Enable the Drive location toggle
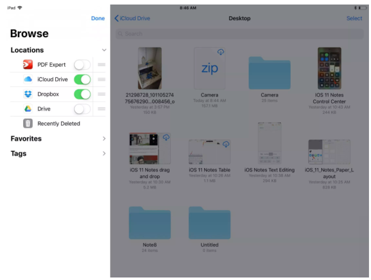The image size is (371, 280). 82,109
